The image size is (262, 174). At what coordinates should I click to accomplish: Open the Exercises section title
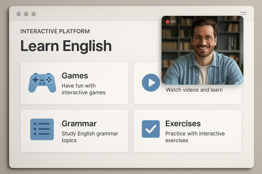coord(183,124)
